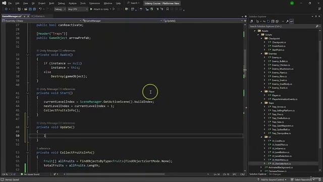Switch to the GameManager.cs tab

12,16
